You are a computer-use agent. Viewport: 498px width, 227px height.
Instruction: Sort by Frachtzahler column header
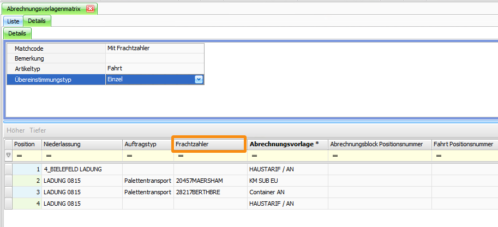pos(209,144)
